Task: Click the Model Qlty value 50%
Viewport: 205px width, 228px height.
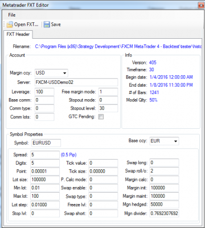Action: pyautogui.click(x=153, y=100)
